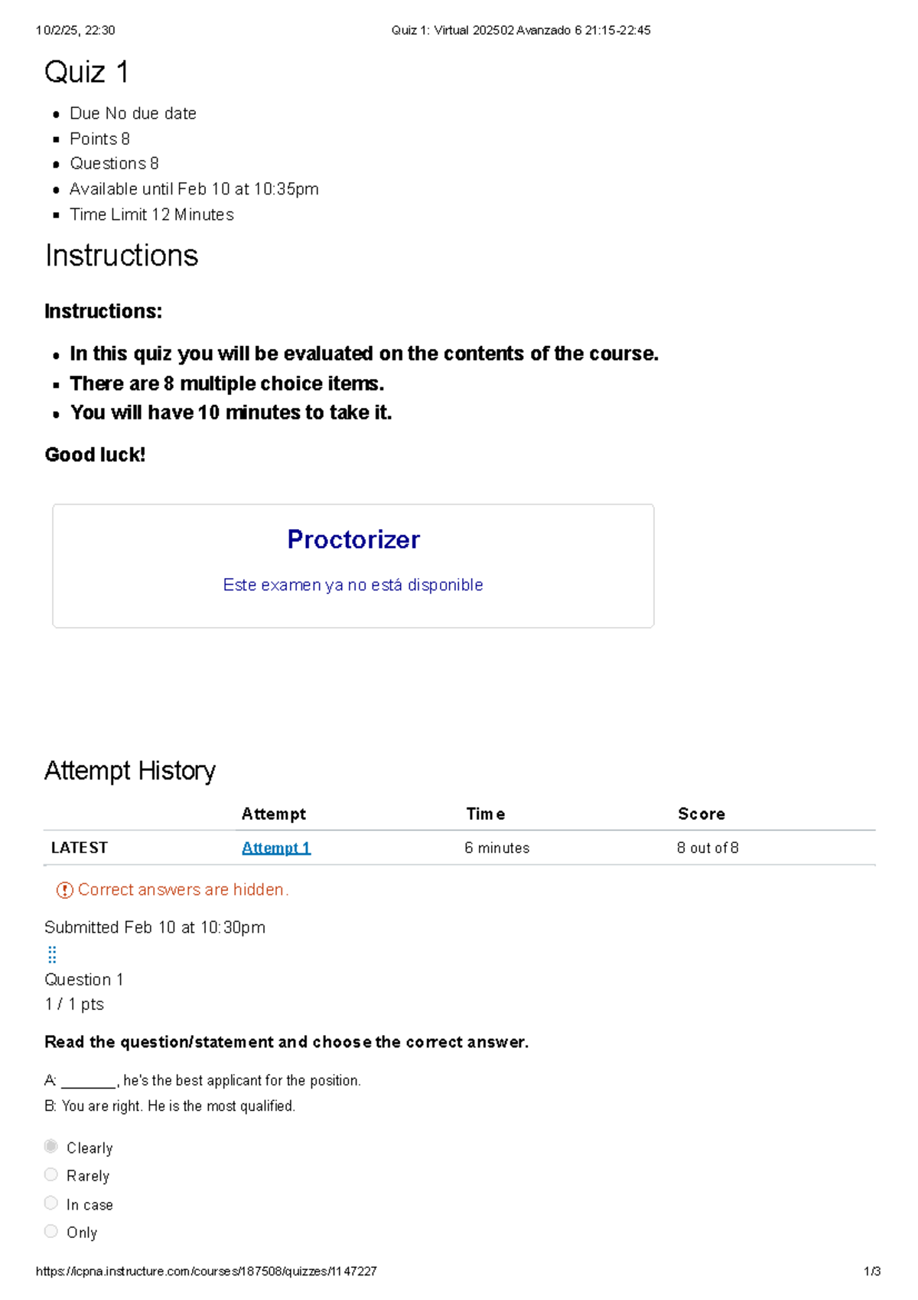Click the Question 1 label

(84, 980)
